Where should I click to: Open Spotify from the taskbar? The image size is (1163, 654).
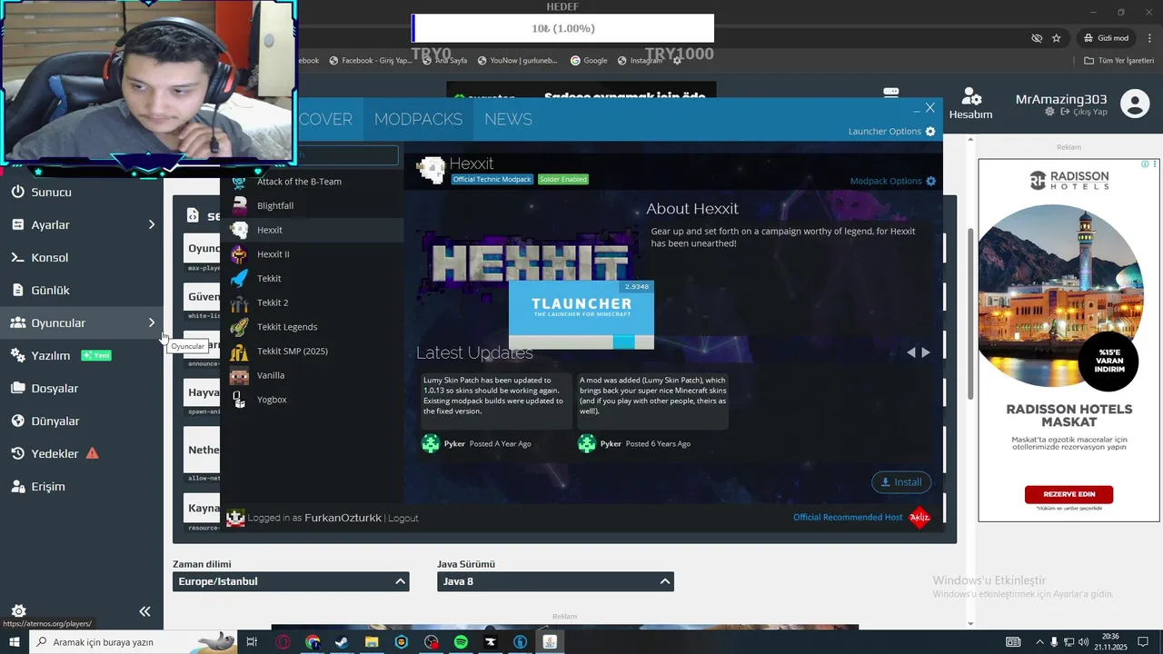[x=461, y=642]
